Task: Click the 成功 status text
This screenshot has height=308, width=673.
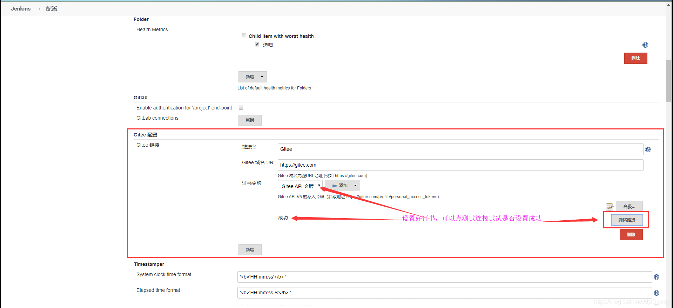Action: [283, 218]
